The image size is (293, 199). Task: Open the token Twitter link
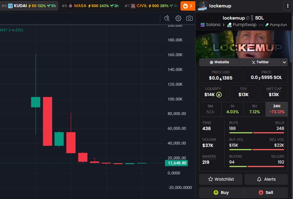point(260,62)
